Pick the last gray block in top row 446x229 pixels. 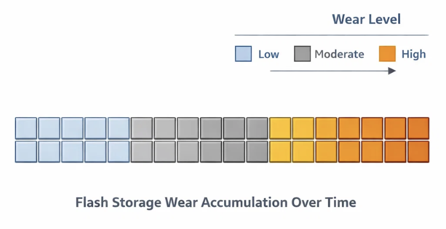tap(257, 128)
